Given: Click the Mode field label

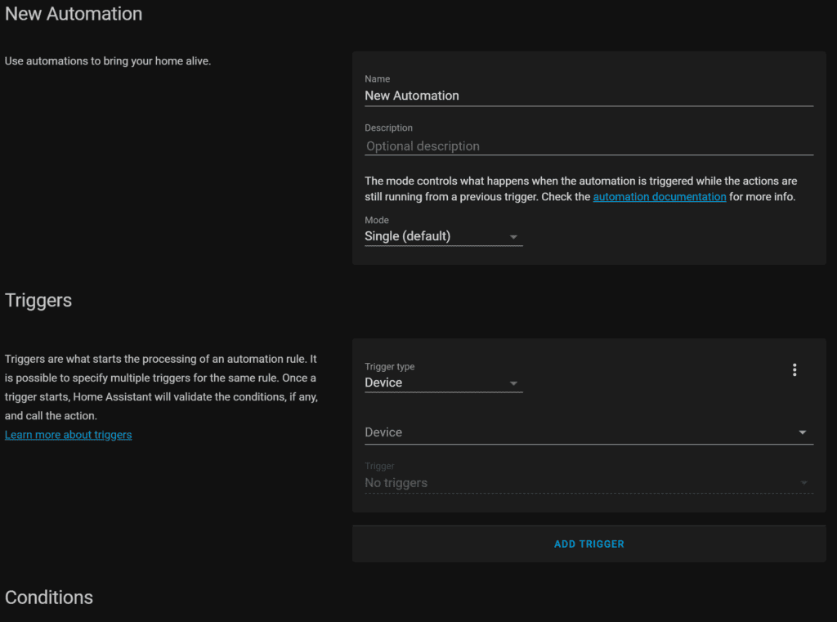Looking at the screenshot, I should 377,220.
